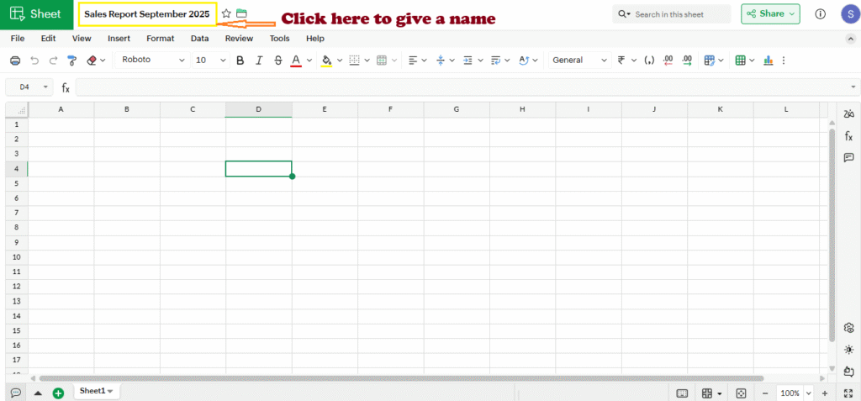Star the spreadsheet as favorite

[226, 13]
